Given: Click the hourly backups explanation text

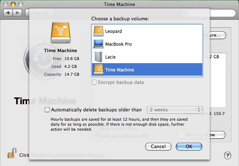Looking at the screenshot, I should [x=119, y=124].
